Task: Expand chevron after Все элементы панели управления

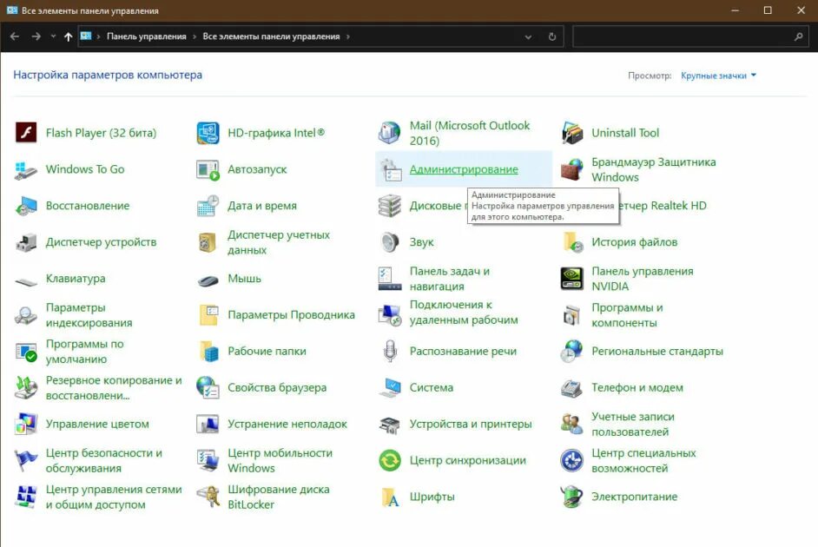Action: click(x=348, y=36)
